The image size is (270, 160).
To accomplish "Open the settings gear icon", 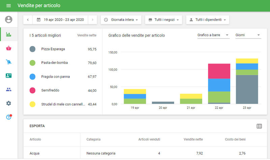I will pos(9,103).
